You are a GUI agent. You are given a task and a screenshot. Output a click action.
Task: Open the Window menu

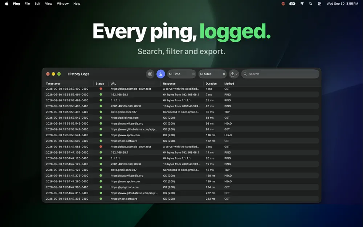(x=63, y=4)
